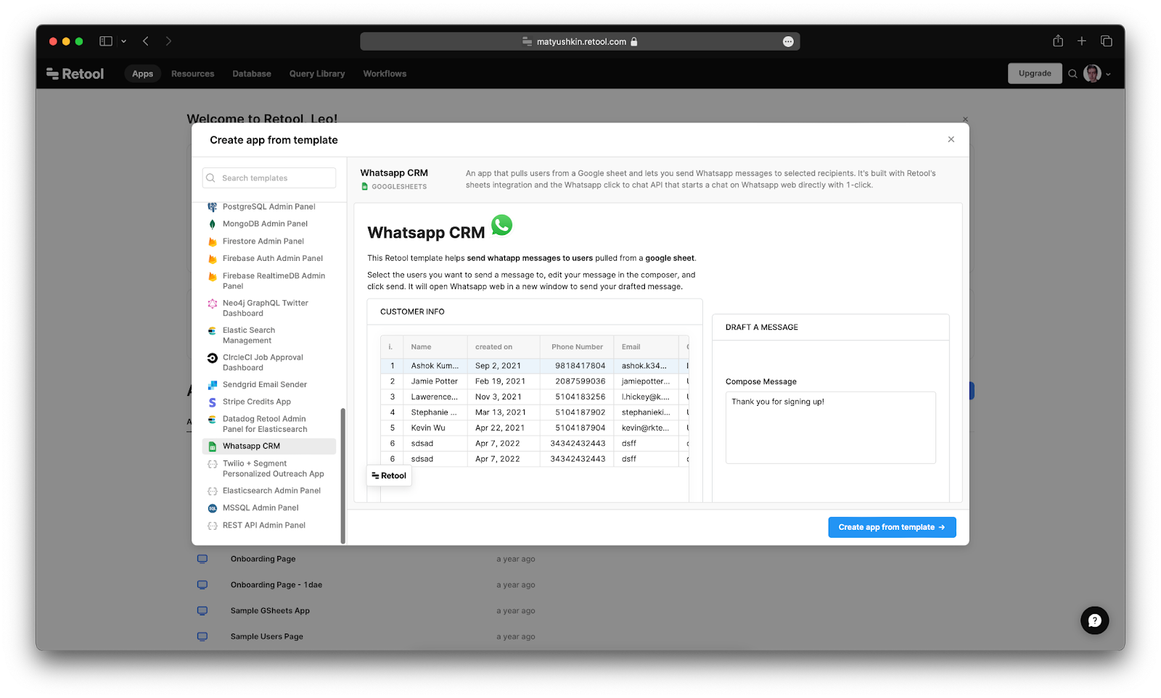Click the Sample GSheets App icon
The width and height of the screenshot is (1161, 698).
(x=202, y=611)
